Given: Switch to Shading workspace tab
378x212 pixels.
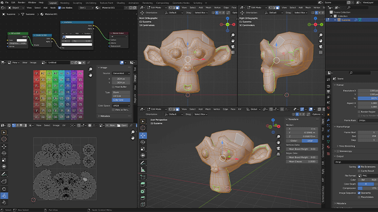Looking at the screenshot, I should click(x=121, y=3).
